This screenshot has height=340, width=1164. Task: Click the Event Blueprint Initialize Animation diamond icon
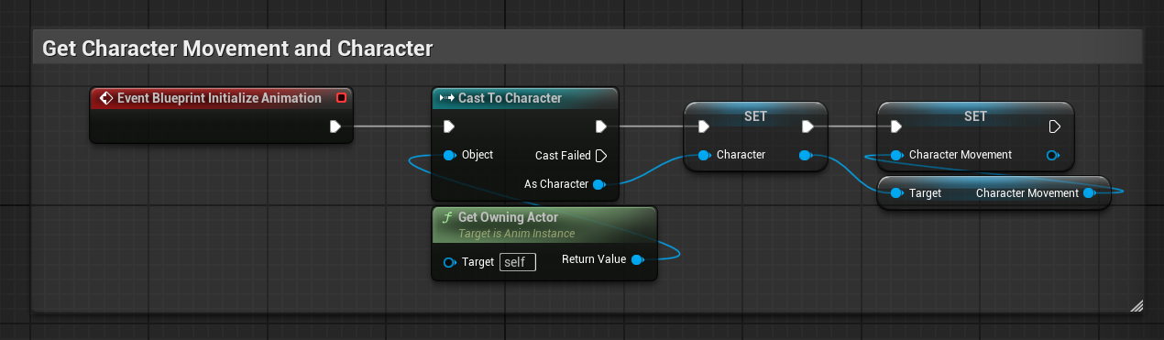[105, 98]
